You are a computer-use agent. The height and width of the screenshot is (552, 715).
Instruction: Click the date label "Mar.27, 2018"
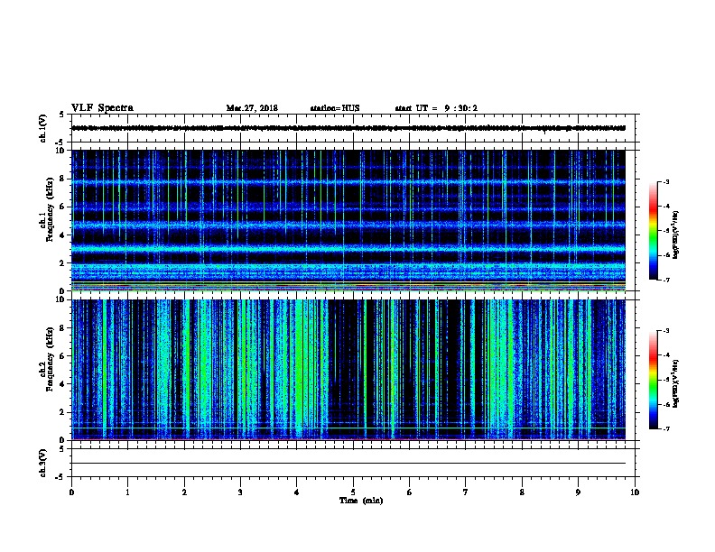[252, 108]
